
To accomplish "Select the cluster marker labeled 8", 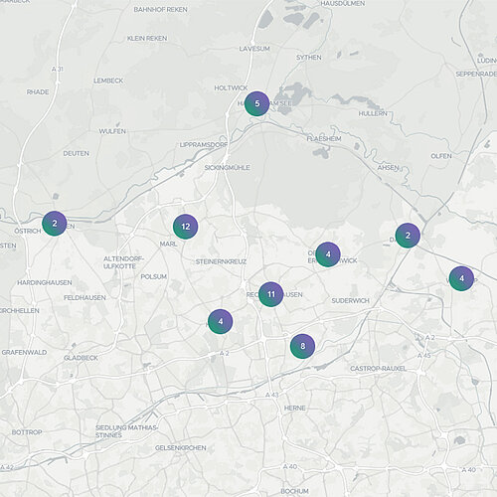I will (302, 346).
